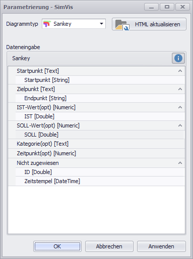Viewport: 193px width, 259px height.
Task: Select the ID [Double] row
Action: pyautogui.click(x=100, y=172)
